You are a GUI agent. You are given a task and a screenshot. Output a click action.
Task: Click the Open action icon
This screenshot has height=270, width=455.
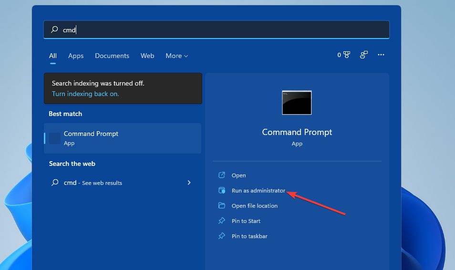[222, 175]
